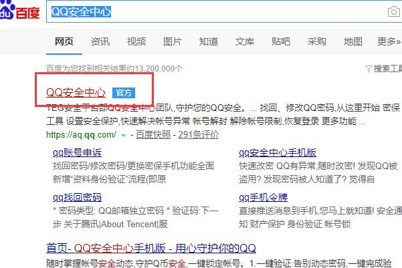Click the snippet line starting 工具 设置安全保护
Image resolution: width=402 pixels, height=268 pixels.
point(206,121)
